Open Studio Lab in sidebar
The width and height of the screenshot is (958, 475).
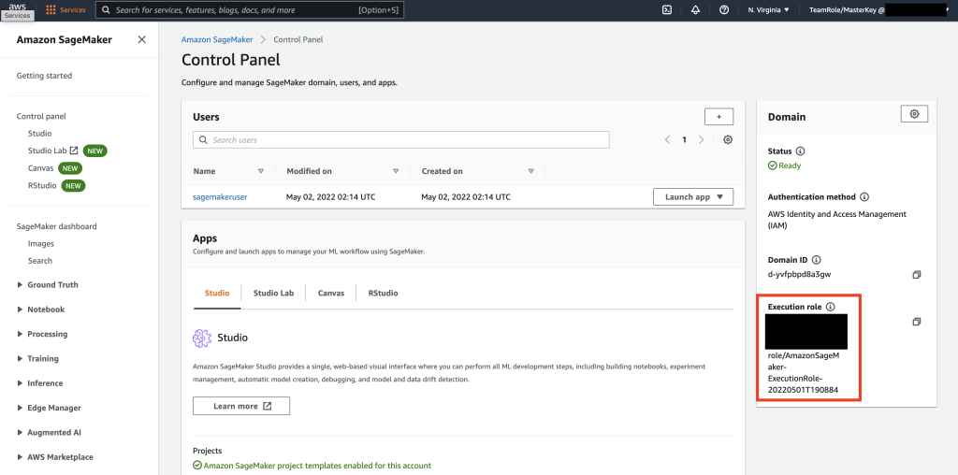coord(48,151)
